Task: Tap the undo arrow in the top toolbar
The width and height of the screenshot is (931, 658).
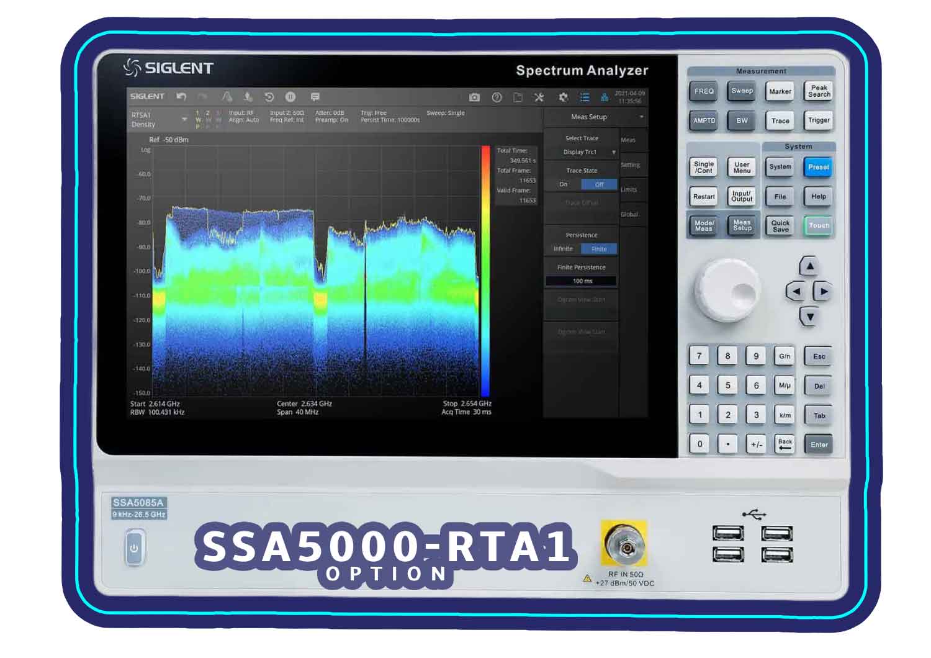Action: (181, 97)
